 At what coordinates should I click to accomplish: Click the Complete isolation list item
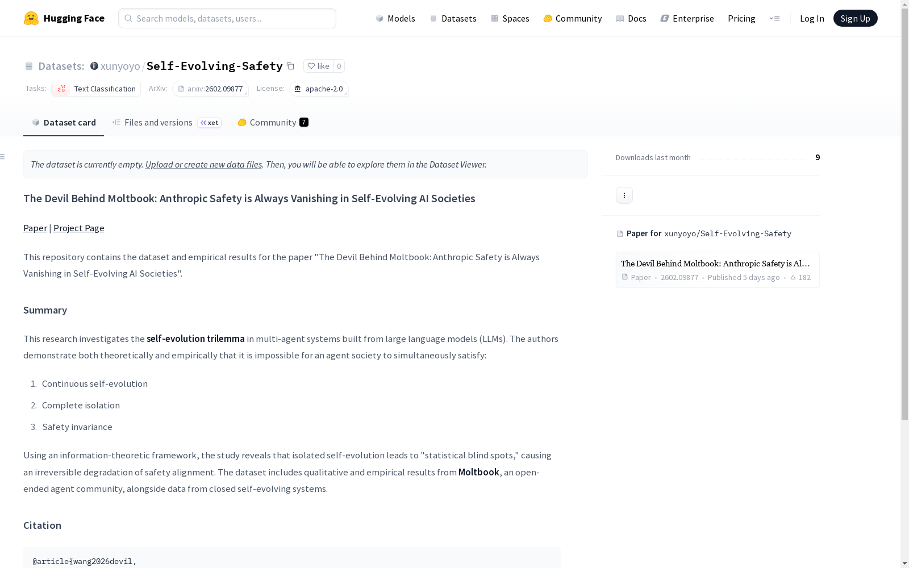(x=81, y=405)
